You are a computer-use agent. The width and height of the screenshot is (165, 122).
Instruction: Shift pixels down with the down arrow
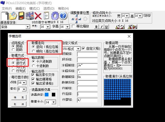click(76, 22)
